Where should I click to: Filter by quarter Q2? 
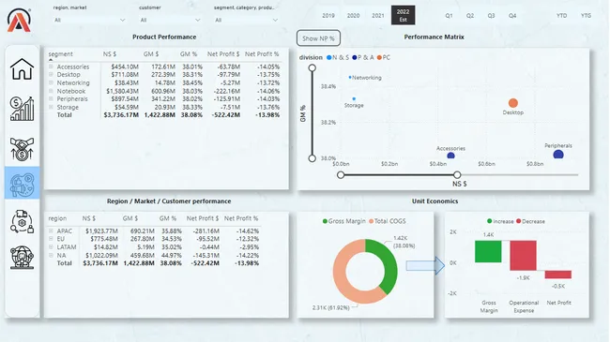click(470, 16)
